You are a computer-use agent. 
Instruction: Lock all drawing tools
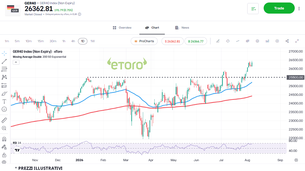[x=4, y=155]
